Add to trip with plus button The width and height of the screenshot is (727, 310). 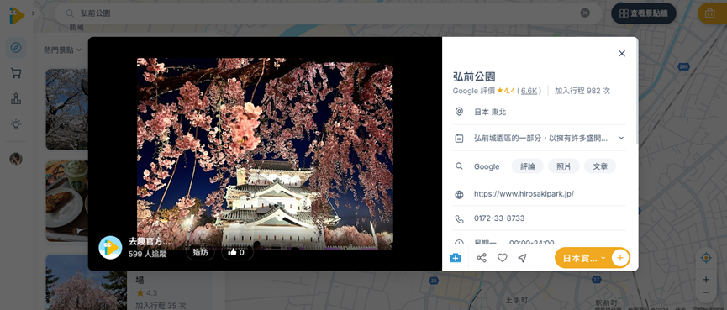tap(620, 258)
